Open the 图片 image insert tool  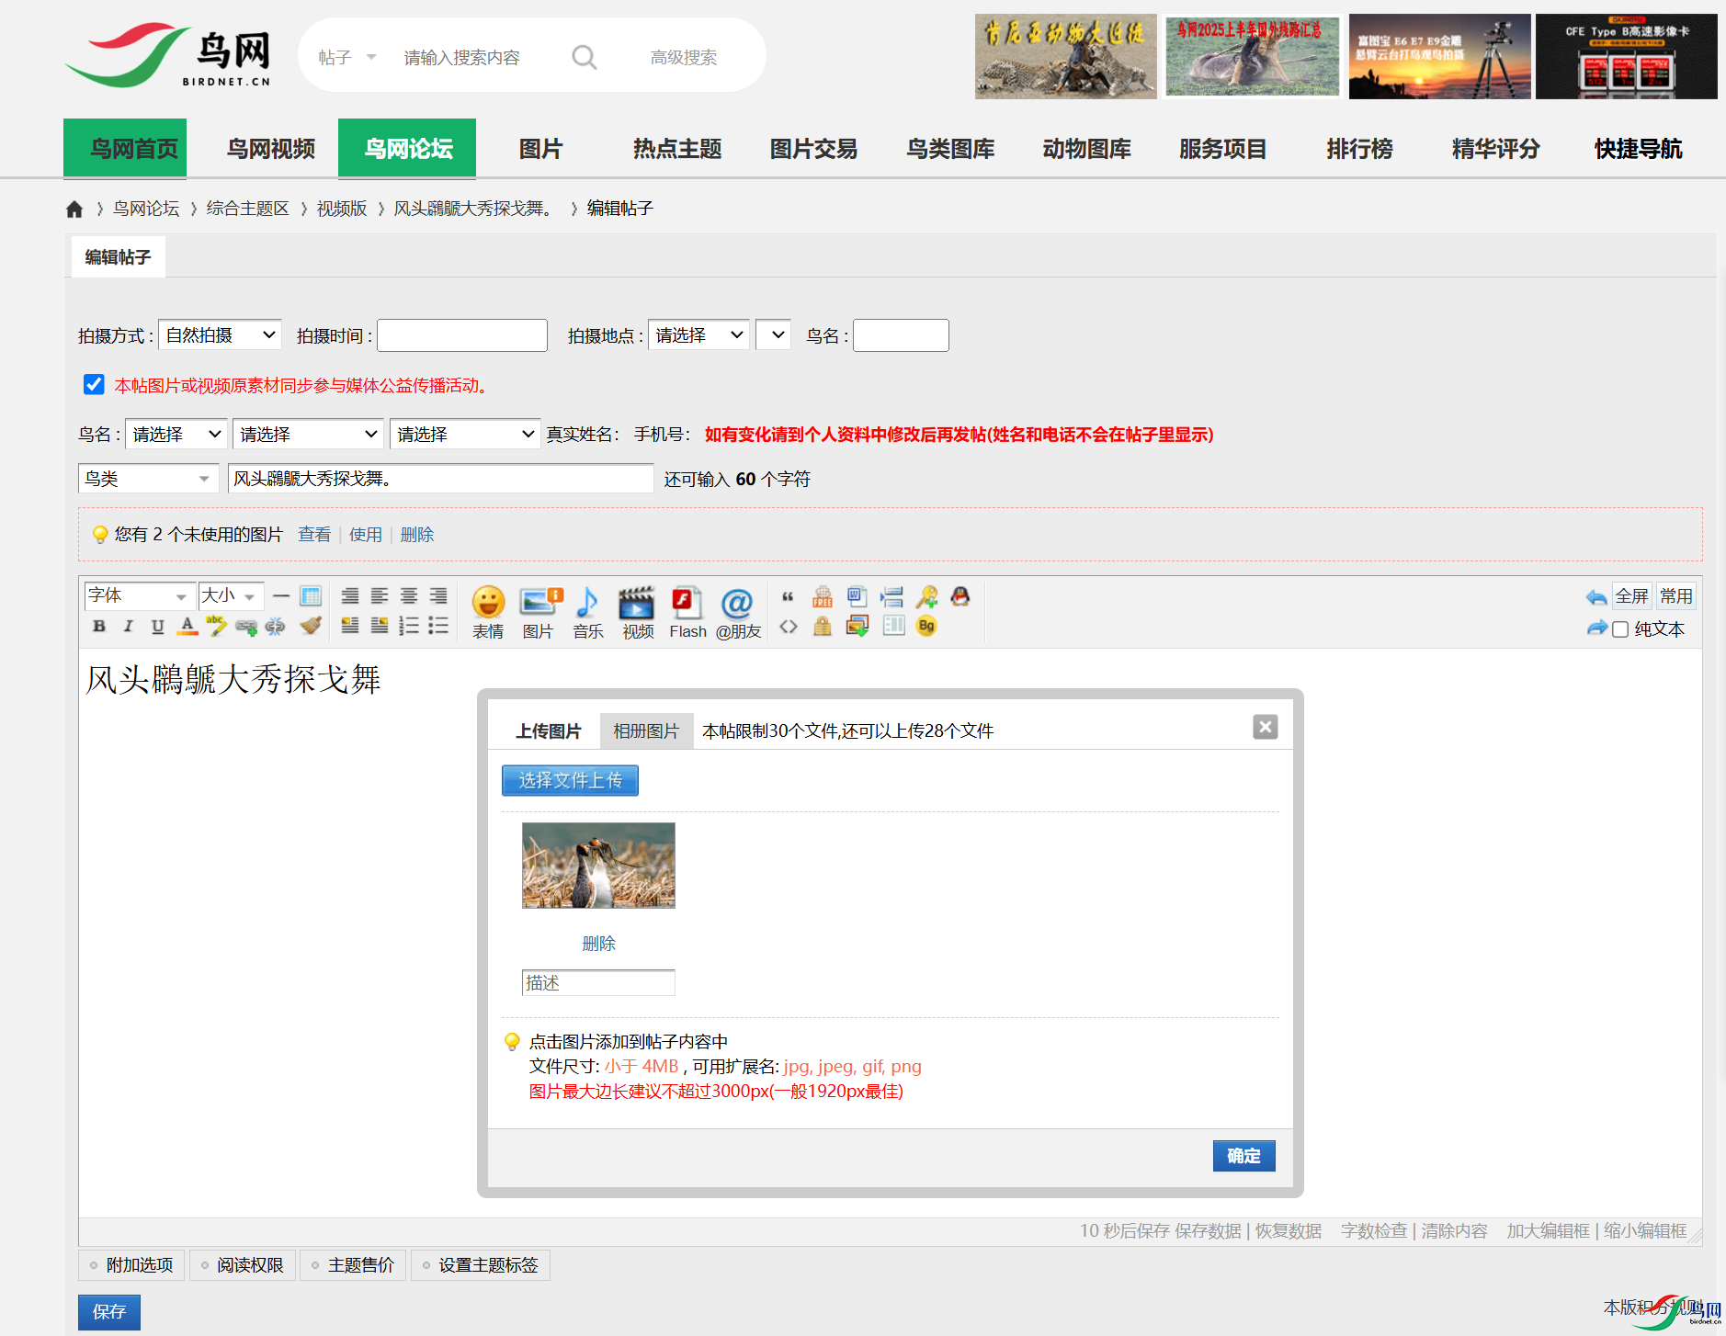coord(539,613)
